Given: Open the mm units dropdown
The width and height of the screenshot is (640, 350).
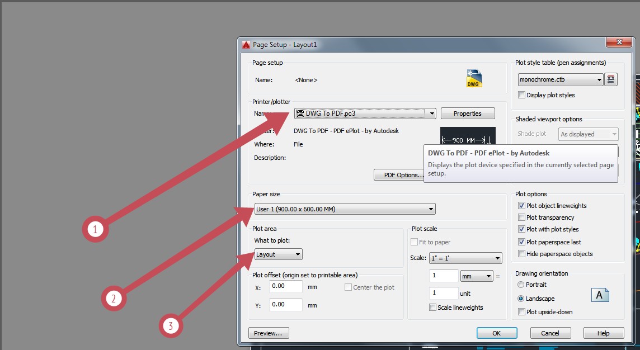Looking at the screenshot, I should pos(477,276).
